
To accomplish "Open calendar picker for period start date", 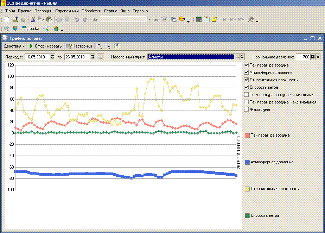I will point(53,57).
